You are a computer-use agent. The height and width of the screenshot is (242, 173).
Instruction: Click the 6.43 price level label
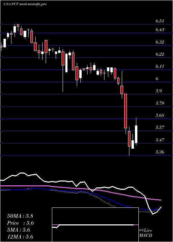(160, 30)
